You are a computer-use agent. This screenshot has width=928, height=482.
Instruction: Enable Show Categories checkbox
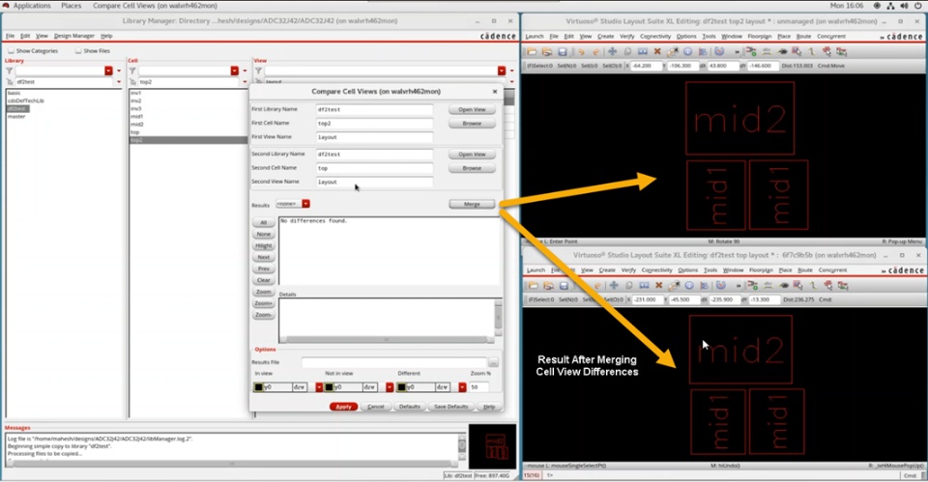(12, 51)
